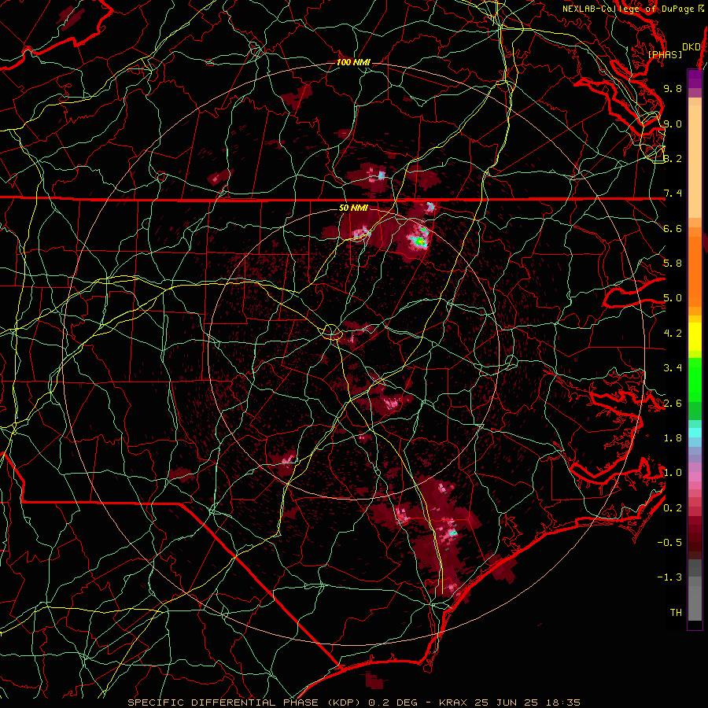Screen dimensions: 708x708
Task: Click the 4.2 scale value
Action: coord(673,334)
